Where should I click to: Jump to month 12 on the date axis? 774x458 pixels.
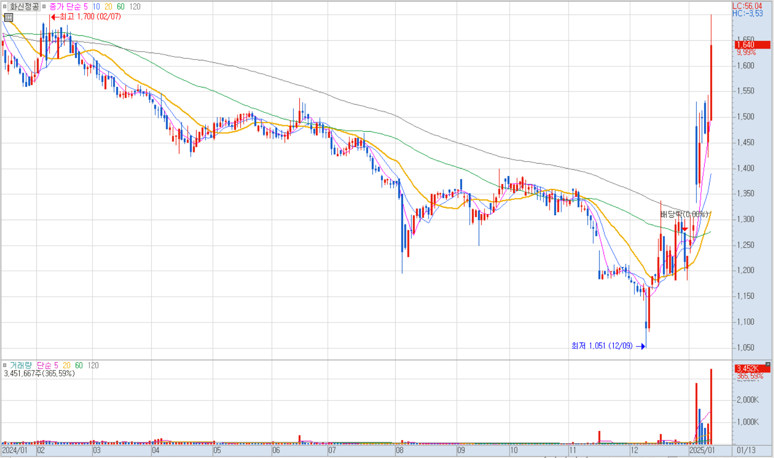pos(634,450)
